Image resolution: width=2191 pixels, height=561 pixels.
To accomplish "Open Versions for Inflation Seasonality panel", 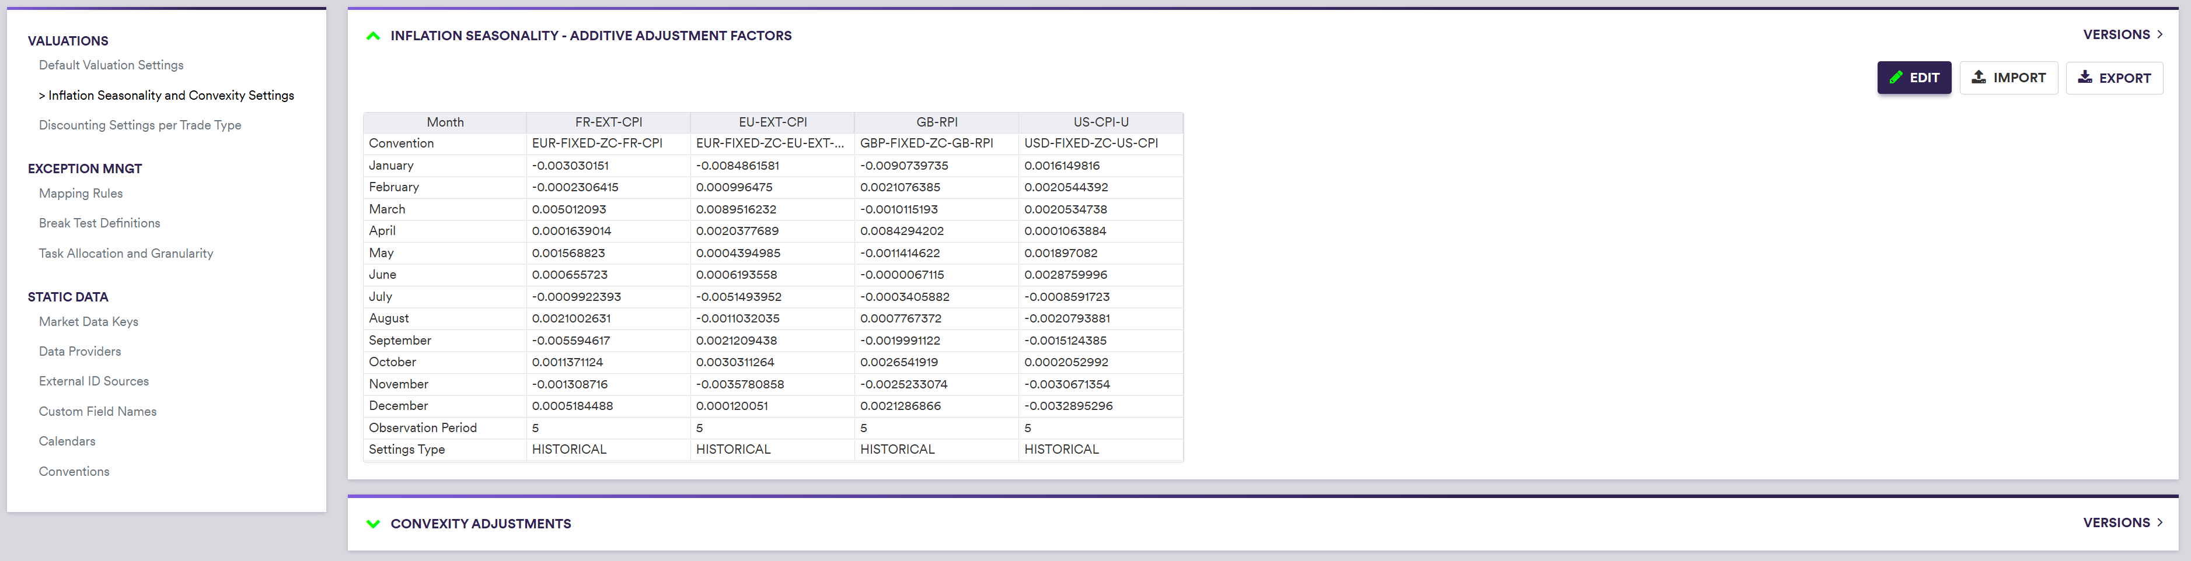I will coord(2122,35).
